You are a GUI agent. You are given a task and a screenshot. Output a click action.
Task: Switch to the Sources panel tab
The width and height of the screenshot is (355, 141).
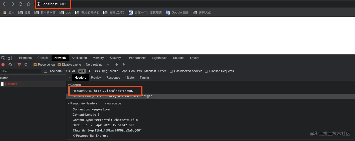tap(179, 58)
